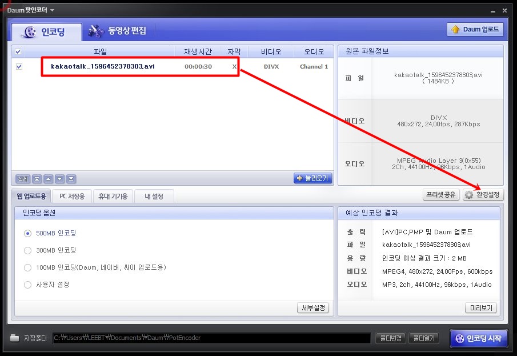Select the 내 설정 preset tab
The image size is (517, 356).
pyautogui.click(x=154, y=197)
